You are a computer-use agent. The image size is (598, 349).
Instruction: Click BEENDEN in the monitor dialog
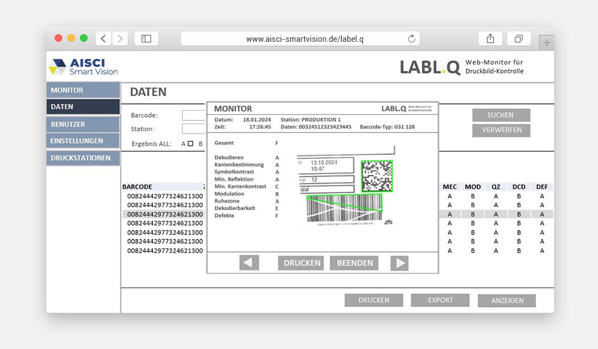[x=355, y=263]
